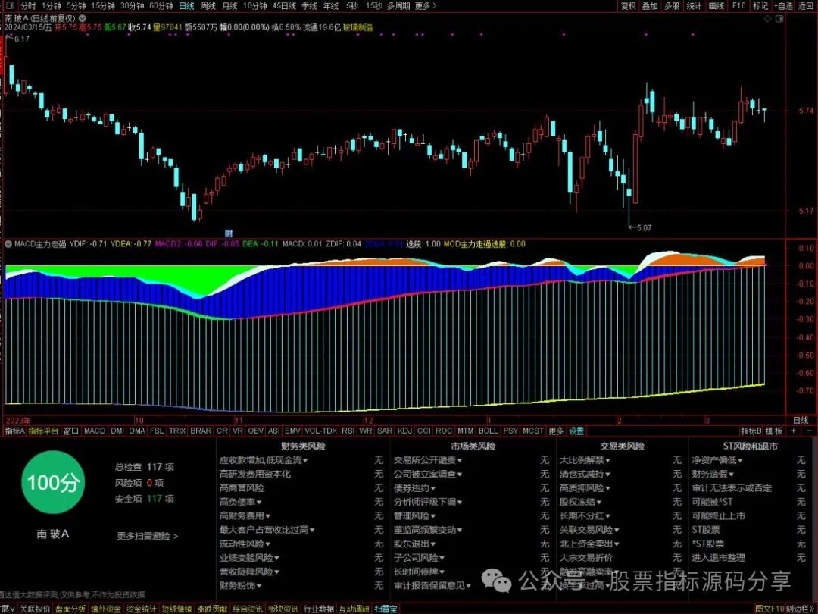Click the blue 财 marker on the chart
The height and width of the screenshot is (614, 818).
click(229, 233)
